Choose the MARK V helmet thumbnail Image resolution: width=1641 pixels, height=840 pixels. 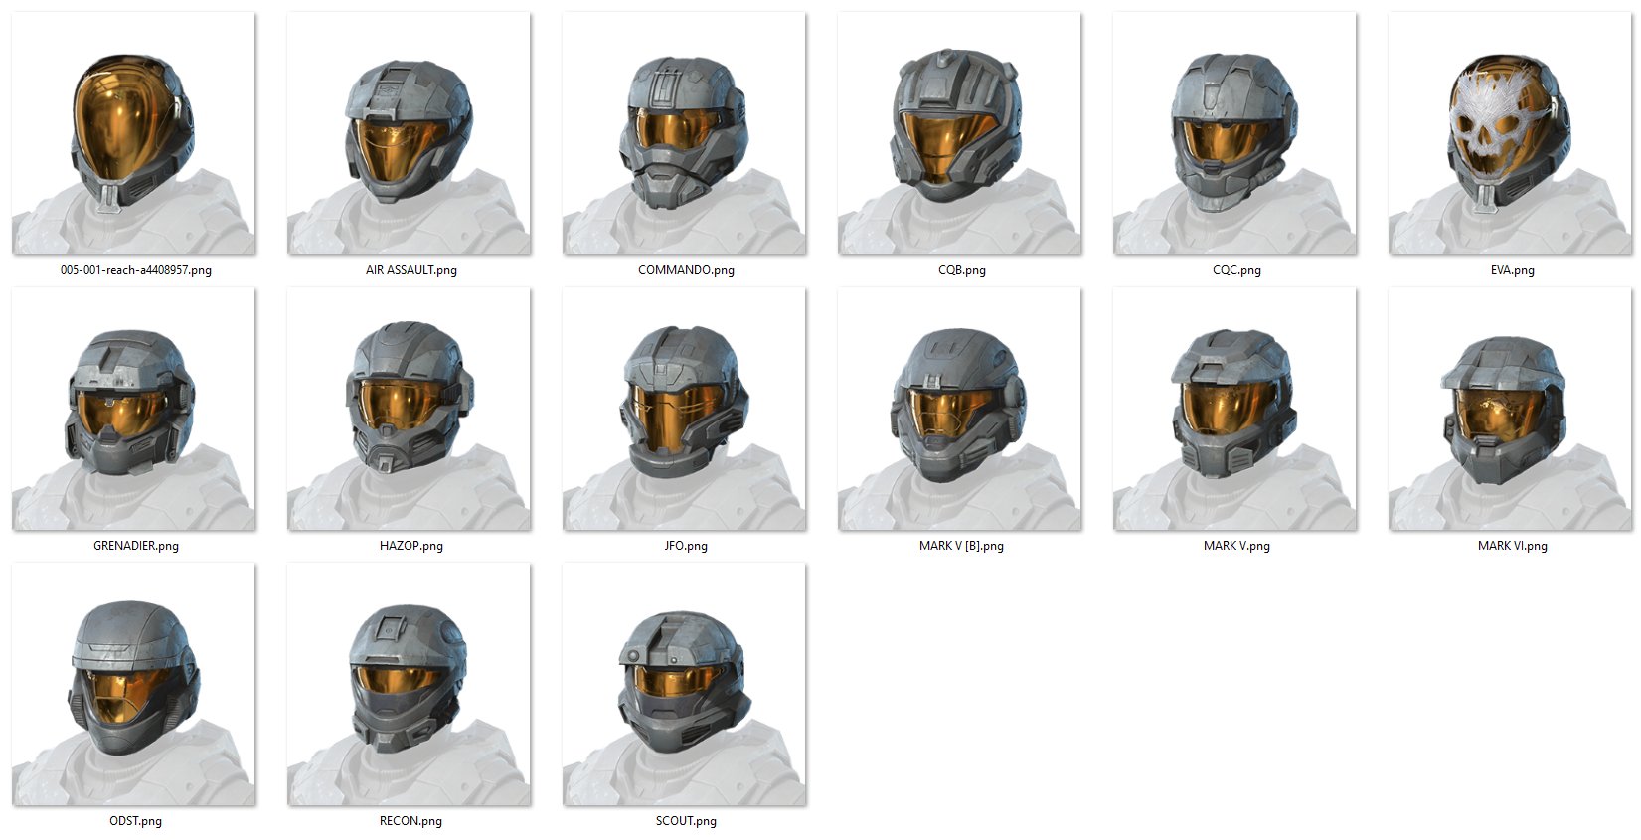point(1234,409)
